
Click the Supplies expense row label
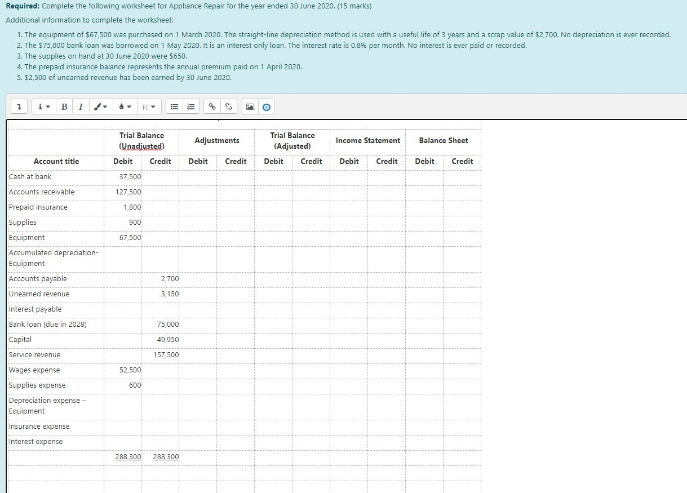37,385
